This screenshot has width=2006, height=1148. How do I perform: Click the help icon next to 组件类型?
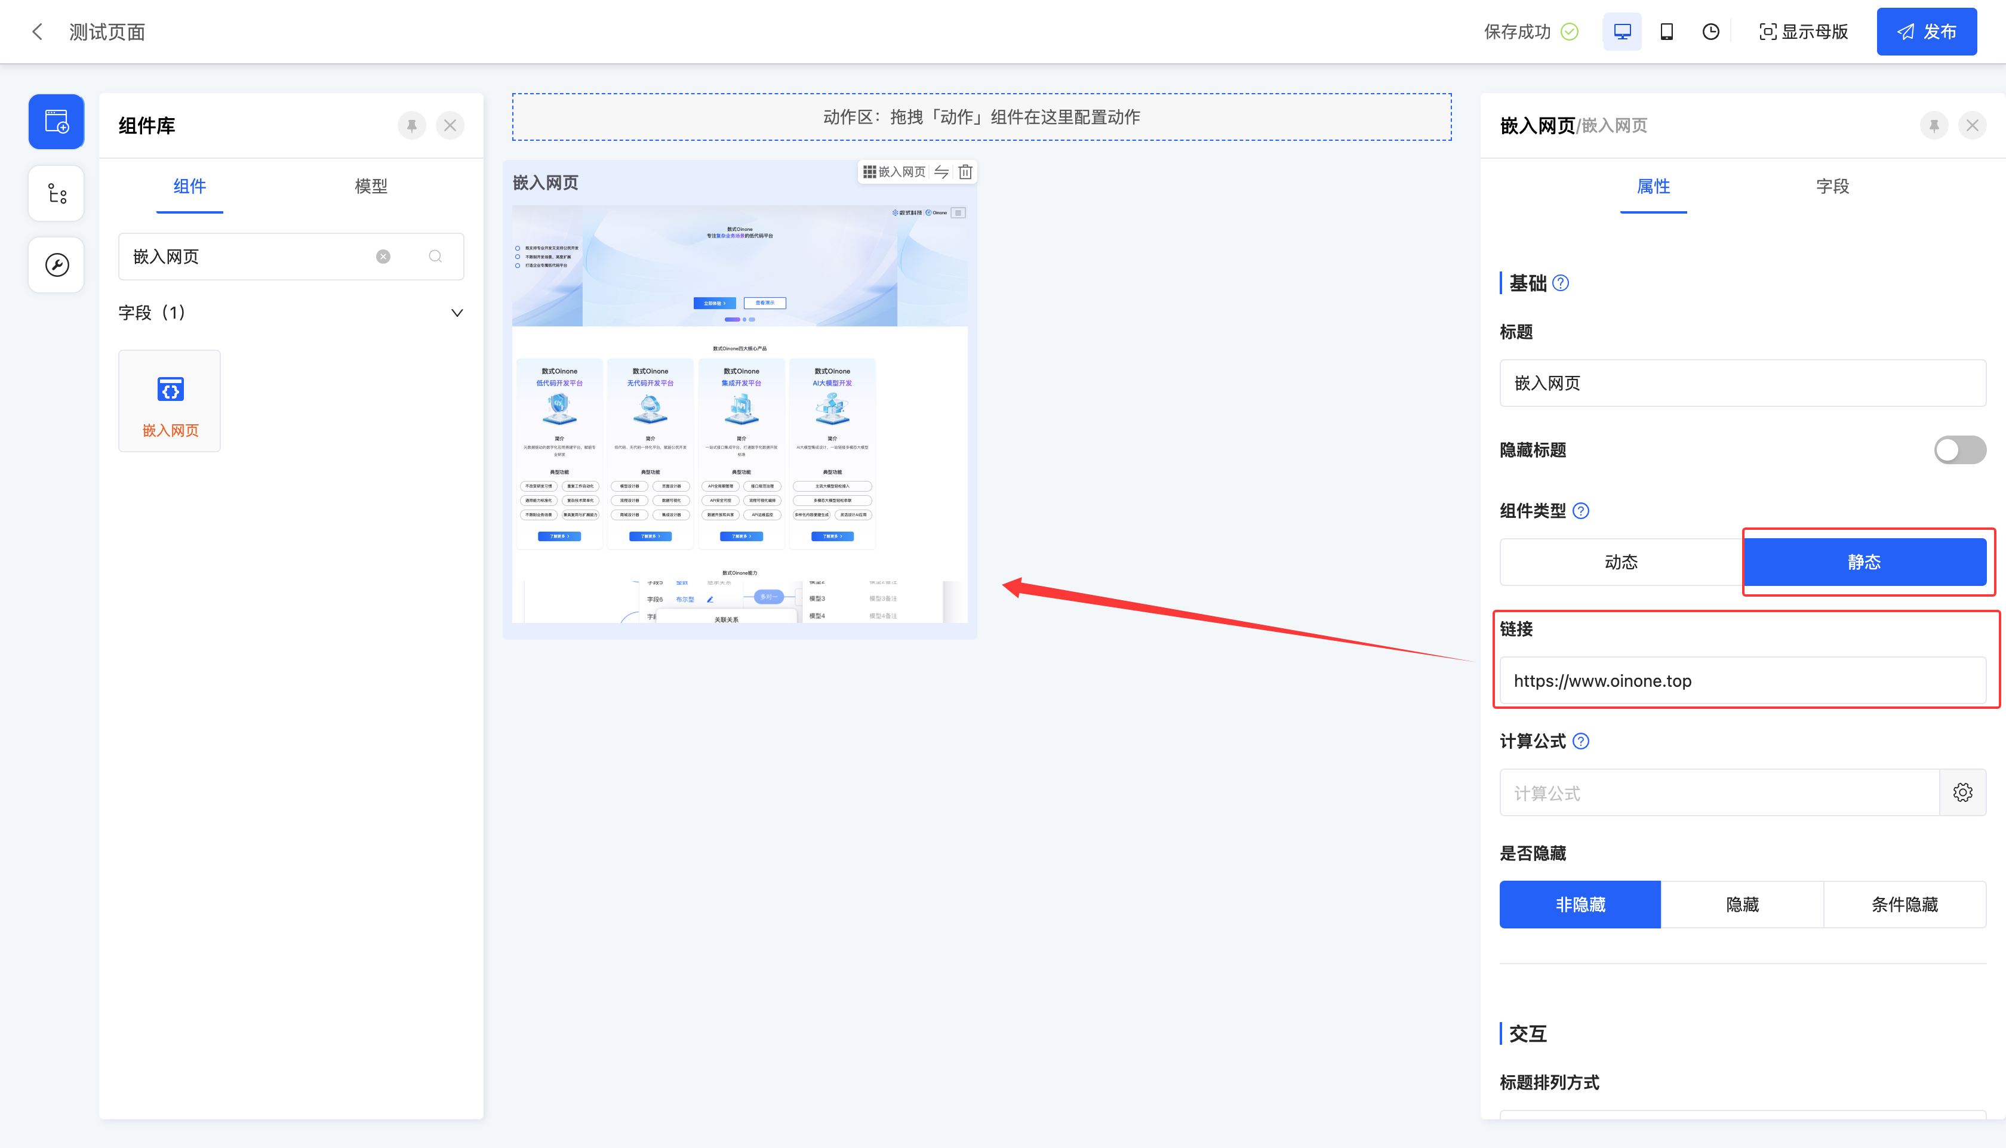coord(1581,511)
